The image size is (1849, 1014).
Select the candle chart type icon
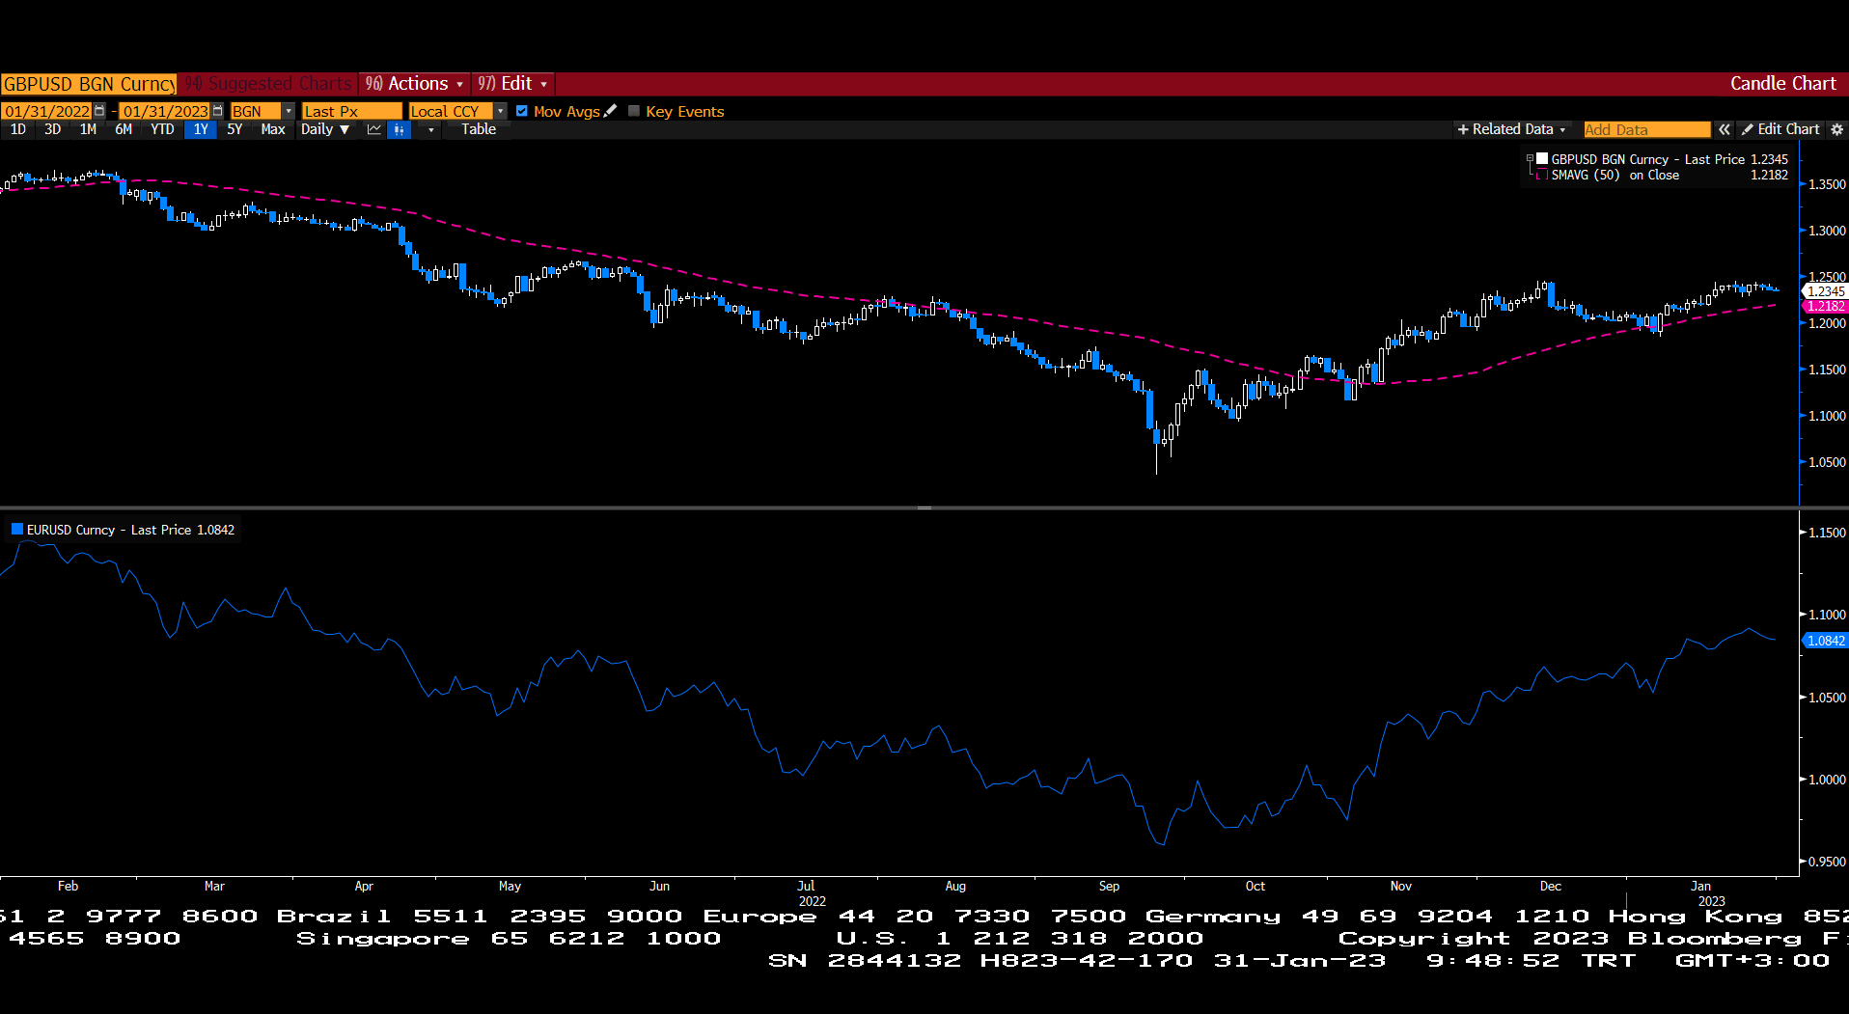[x=399, y=129]
